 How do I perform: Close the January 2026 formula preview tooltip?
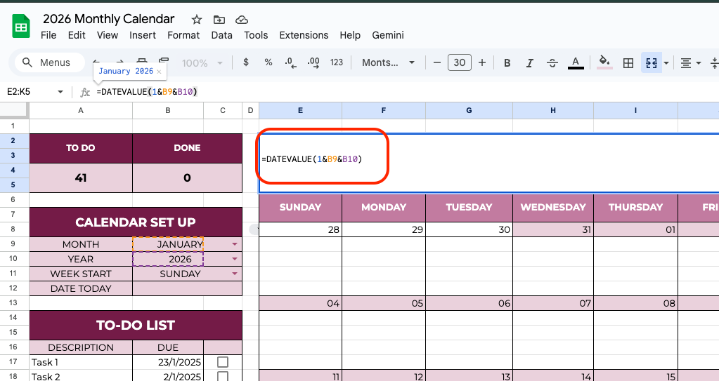[159, 72]
